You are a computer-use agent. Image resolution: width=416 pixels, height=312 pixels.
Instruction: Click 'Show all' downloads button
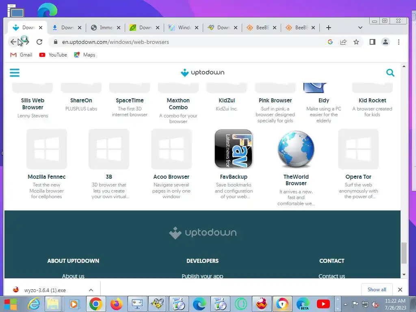(377, 289)
